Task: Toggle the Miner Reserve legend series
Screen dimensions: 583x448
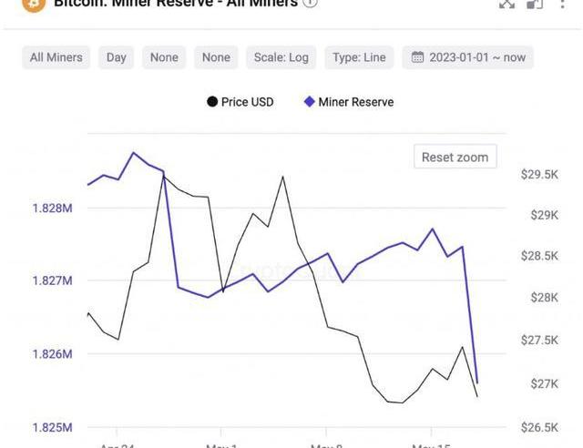Action: click(x=355, y=102)
